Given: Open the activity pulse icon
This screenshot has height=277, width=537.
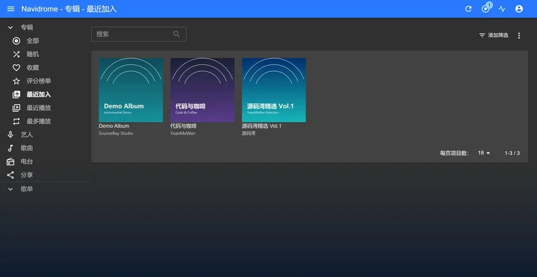Looking at the screenshot, I should tap(501, 9).
